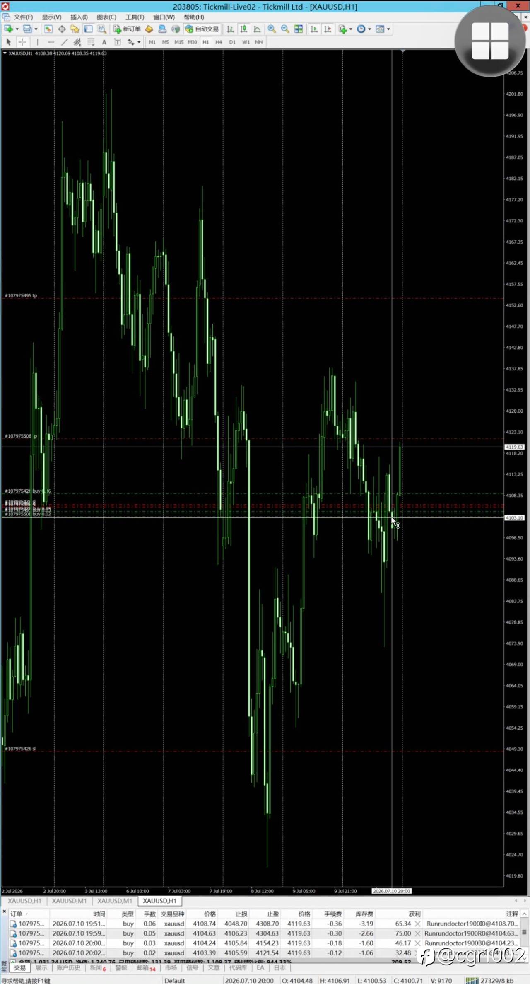Toggle the Terminal panel icon
Viewport: 530px width, 984px height.
[88, 29]
